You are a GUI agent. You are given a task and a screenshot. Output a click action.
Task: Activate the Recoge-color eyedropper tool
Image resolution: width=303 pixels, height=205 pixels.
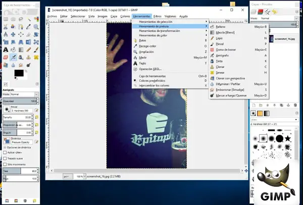147,46
